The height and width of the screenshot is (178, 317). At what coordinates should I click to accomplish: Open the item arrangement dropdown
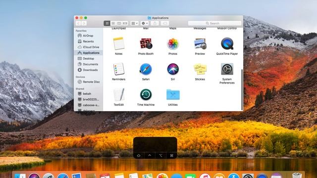pyautogui.click(x=134, y=23)
